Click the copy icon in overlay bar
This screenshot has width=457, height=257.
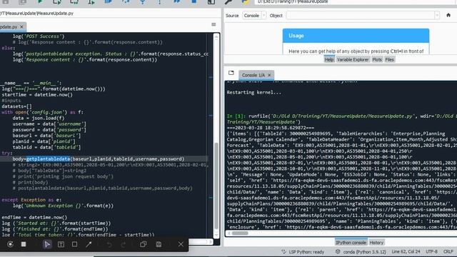143,244
